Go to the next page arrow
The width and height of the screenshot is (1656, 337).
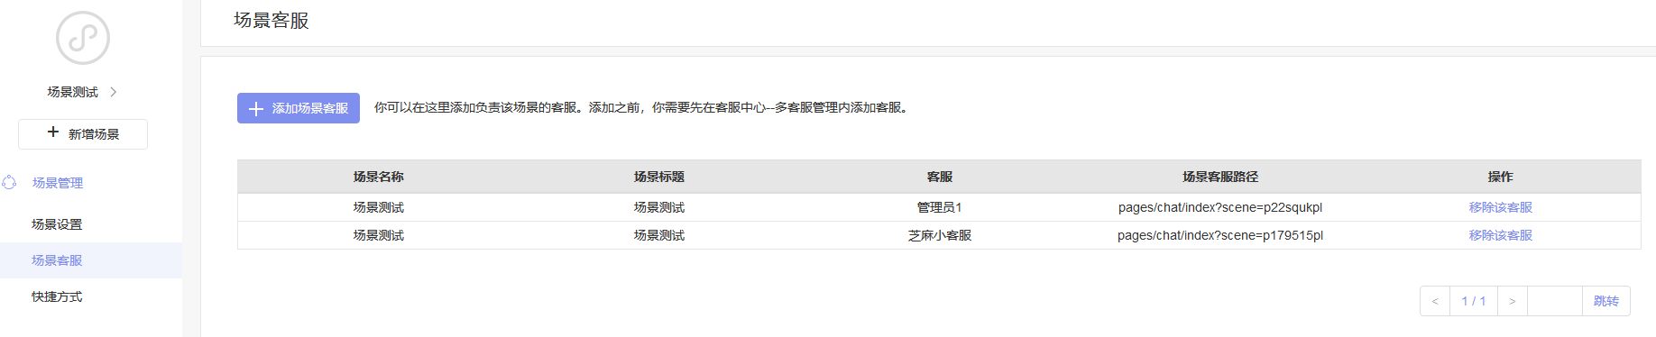[1513, 301]
